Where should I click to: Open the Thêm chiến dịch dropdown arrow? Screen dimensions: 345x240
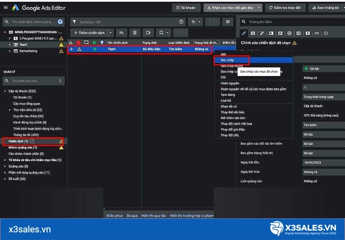(111, 33)
